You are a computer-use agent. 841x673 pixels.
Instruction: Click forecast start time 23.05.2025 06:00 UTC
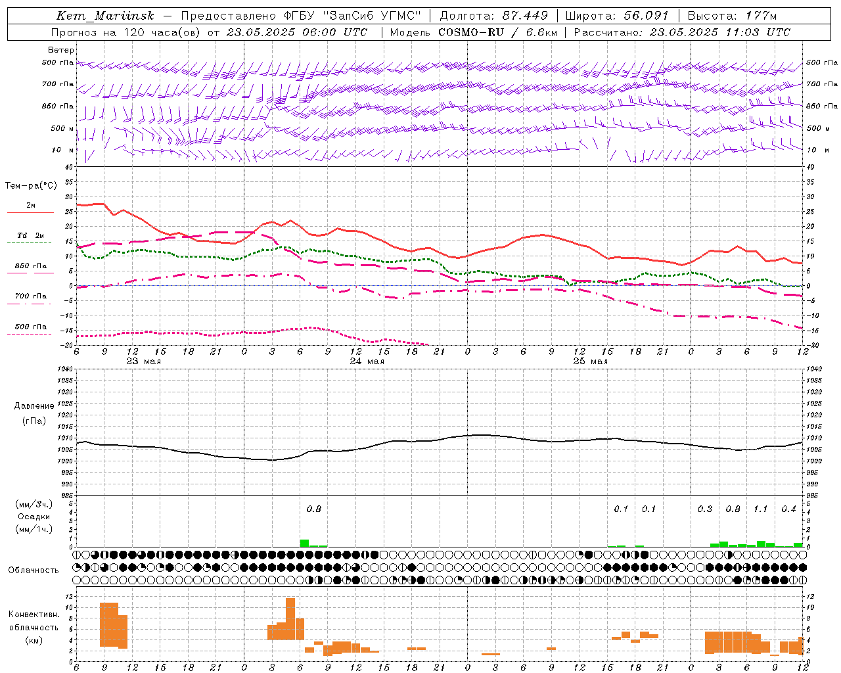296,32
